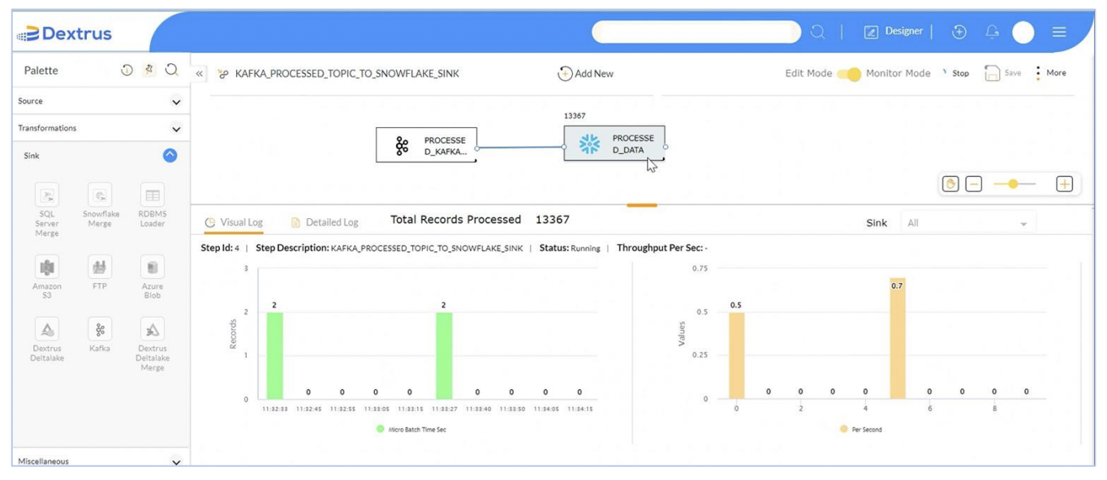Click the orange bar labeled 0.5
Image resolution: width=1107 pixels, height=480 pixels.
736,355
